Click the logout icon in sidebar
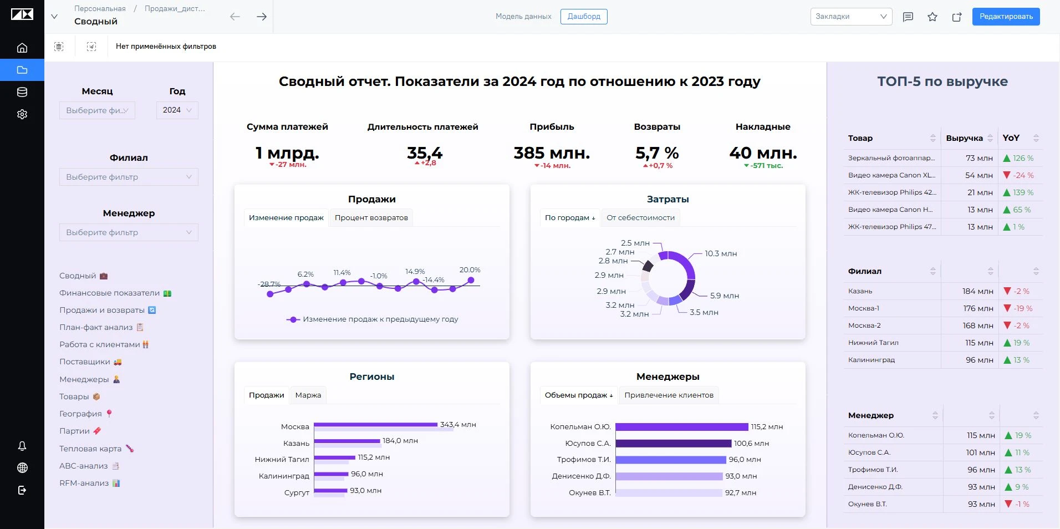This screenshot has height=529, width=1060. [x=22, y=490]
